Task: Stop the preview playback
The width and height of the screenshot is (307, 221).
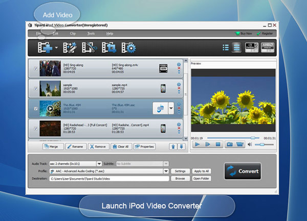Action: (x=218, y=144)
